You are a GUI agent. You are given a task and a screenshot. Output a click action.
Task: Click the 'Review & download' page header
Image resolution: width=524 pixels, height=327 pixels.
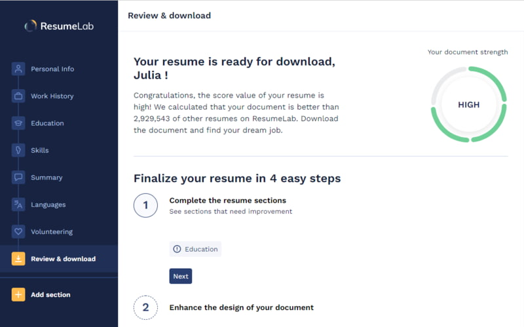(x=169, y=15)
